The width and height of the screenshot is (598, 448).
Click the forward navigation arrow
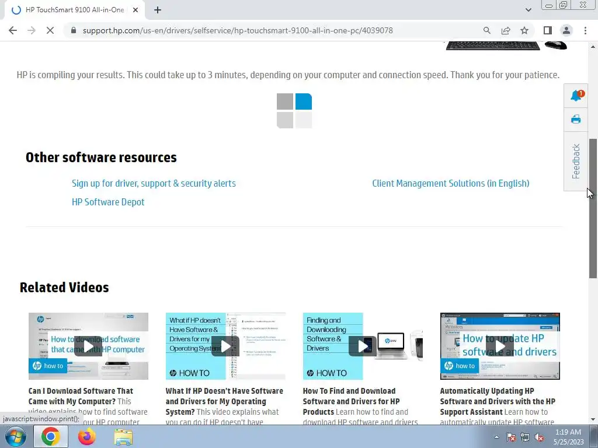point(32,30)
